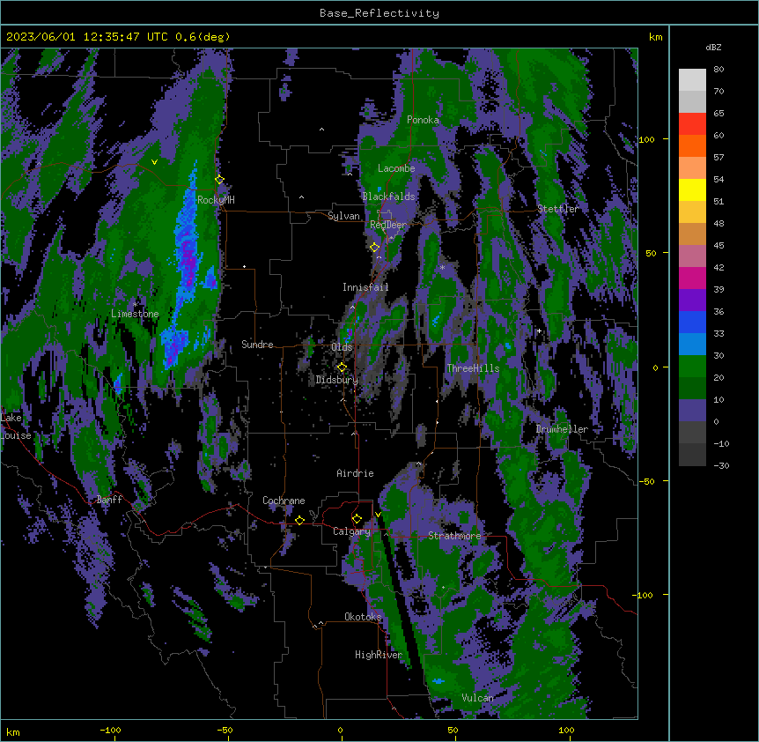Click the km unit label at top right
This screenshot has width=759, height=742.
655,37
